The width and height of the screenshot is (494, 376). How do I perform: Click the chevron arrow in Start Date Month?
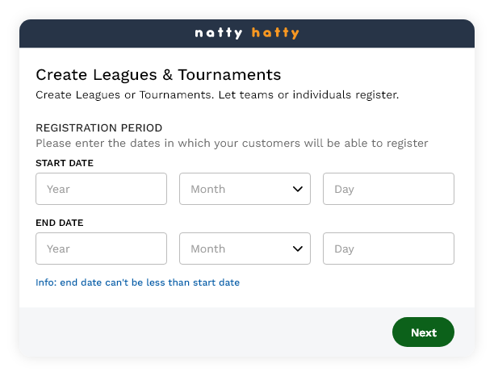pos(298,189)
